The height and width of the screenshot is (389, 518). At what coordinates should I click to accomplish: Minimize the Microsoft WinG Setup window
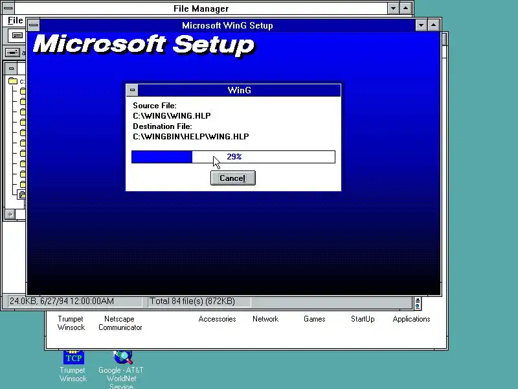click(x=421, y=25)
